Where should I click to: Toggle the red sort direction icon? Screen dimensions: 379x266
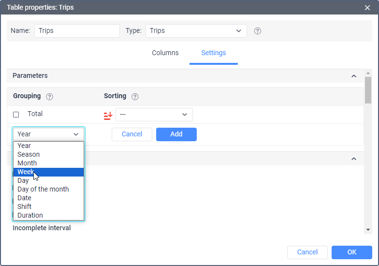tap(108, 116)
